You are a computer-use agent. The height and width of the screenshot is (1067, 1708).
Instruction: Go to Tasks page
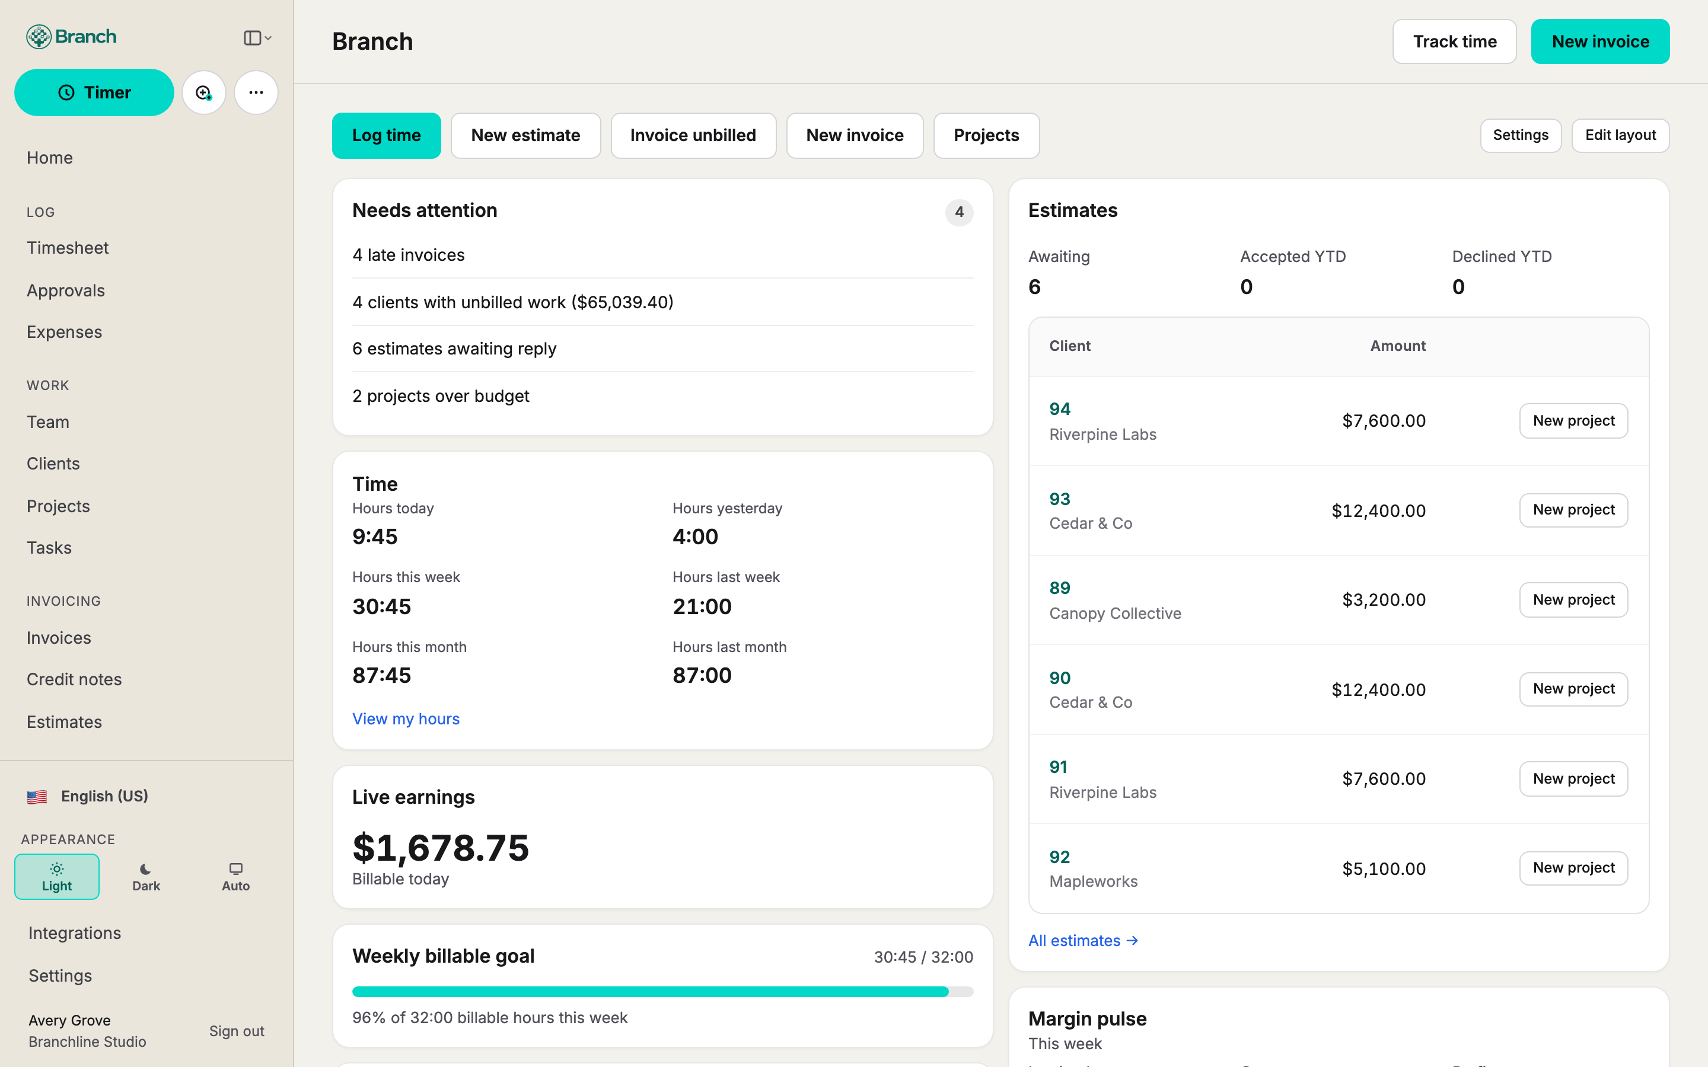click(49, 548)
